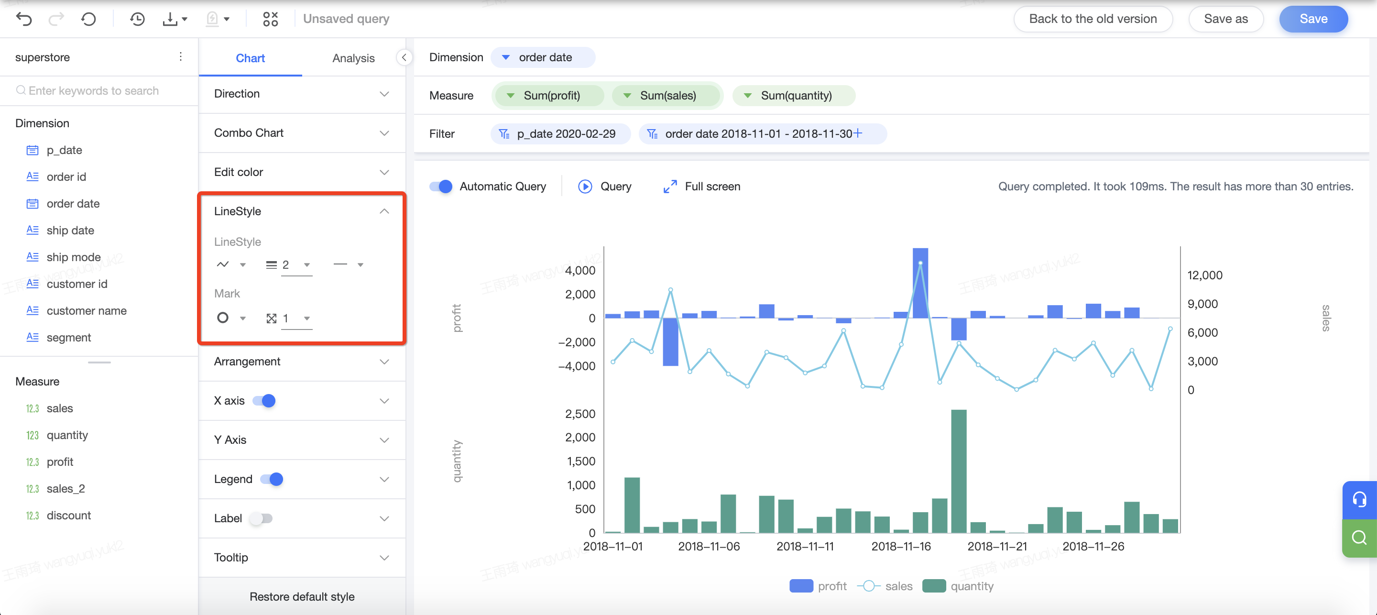Click the order date filter funnel icon
Image resolution: width=1377 pixels, height=615 pixels.
point(652,134)
